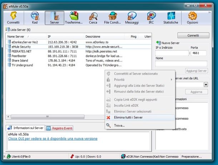
Task: Click the server list horizontal scrollbar thumb
Action: coord(48,117)
